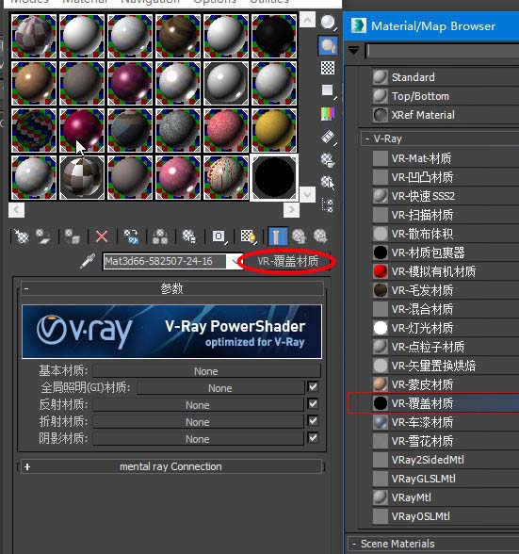The image size is (519, 554).
Task: Click the Make Material Copy icon
Action: pos(131,236)
